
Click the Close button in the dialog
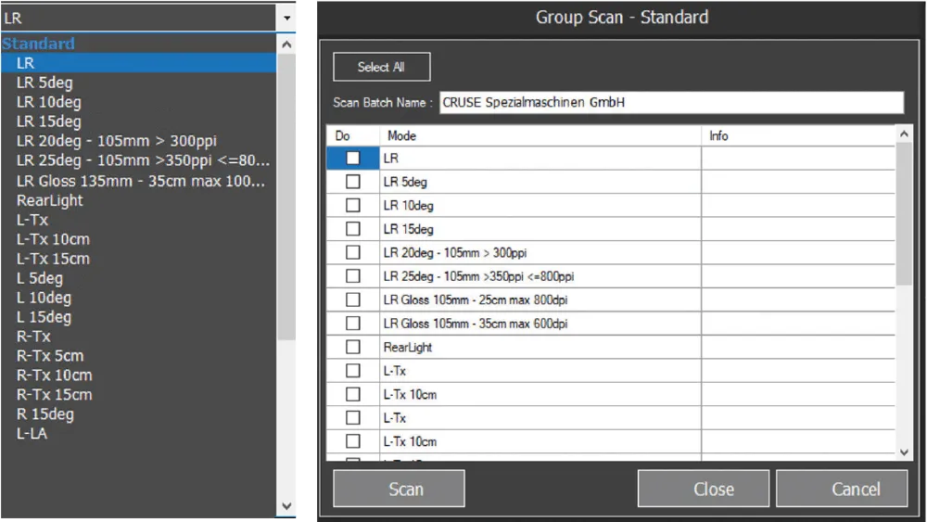click(x=713, y=489)
